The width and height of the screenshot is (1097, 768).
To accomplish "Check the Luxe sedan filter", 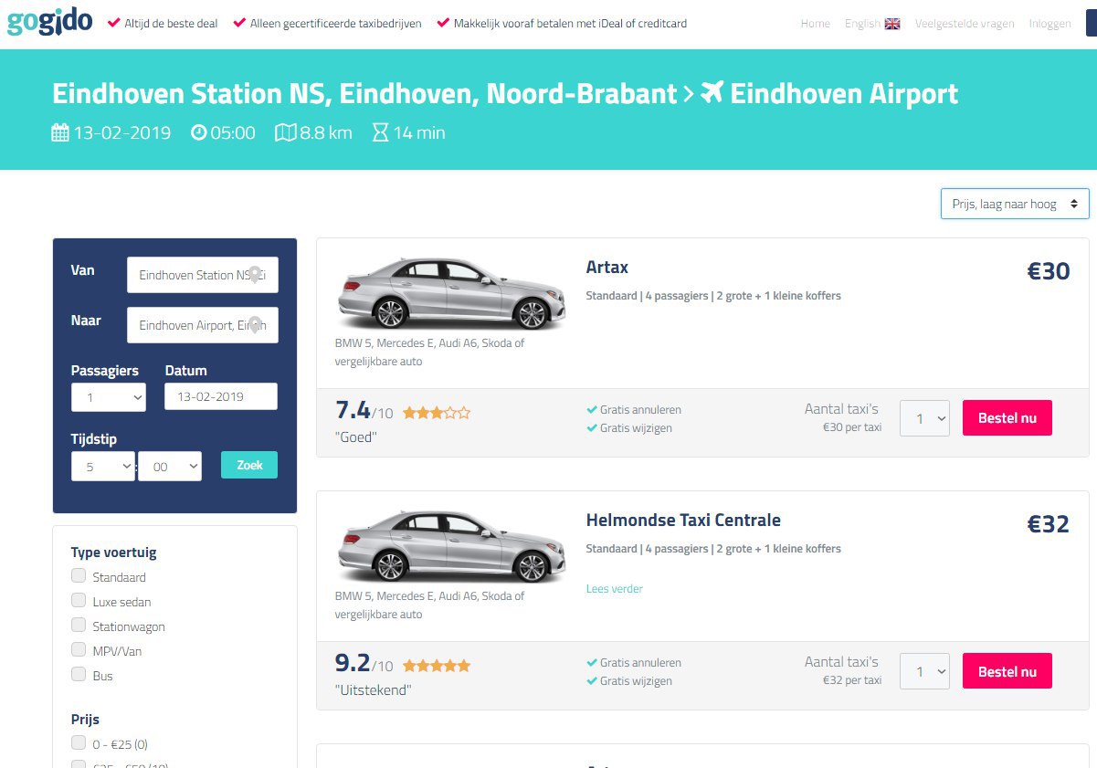I will pos(79,601).
